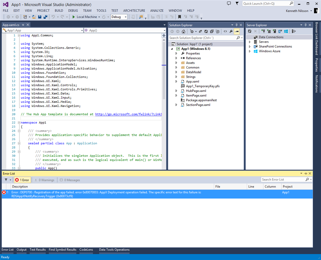Viewport: 321px width, 260px height.
Task: Switch to the Output tab
Action: tap(22, 250)
